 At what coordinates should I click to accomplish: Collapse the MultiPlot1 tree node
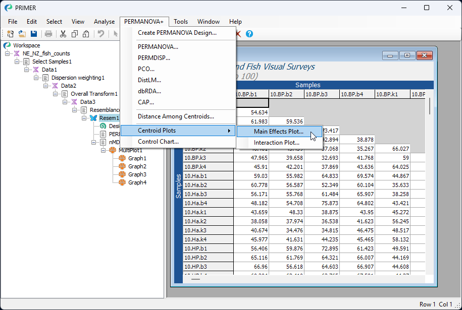coord(104,150)
